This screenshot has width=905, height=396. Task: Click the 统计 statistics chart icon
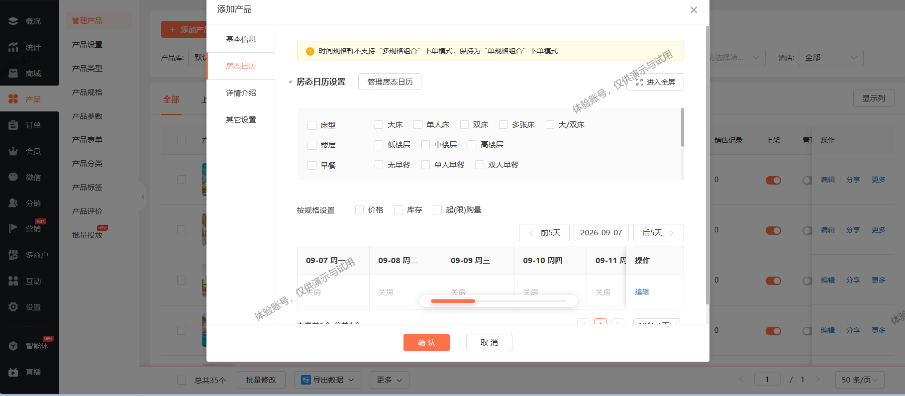tap(13, 47)
